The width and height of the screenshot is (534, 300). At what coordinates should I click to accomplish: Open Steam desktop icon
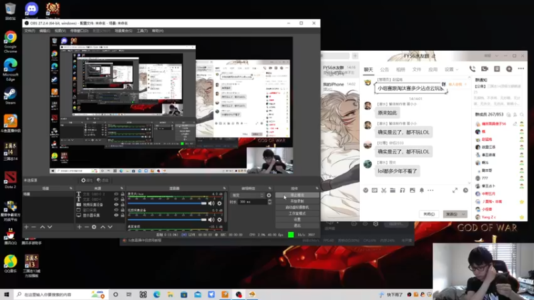[10, 95]
